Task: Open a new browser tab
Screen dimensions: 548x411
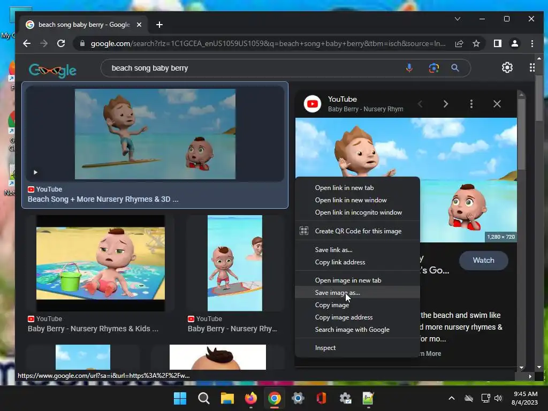Action: (159, 25)
